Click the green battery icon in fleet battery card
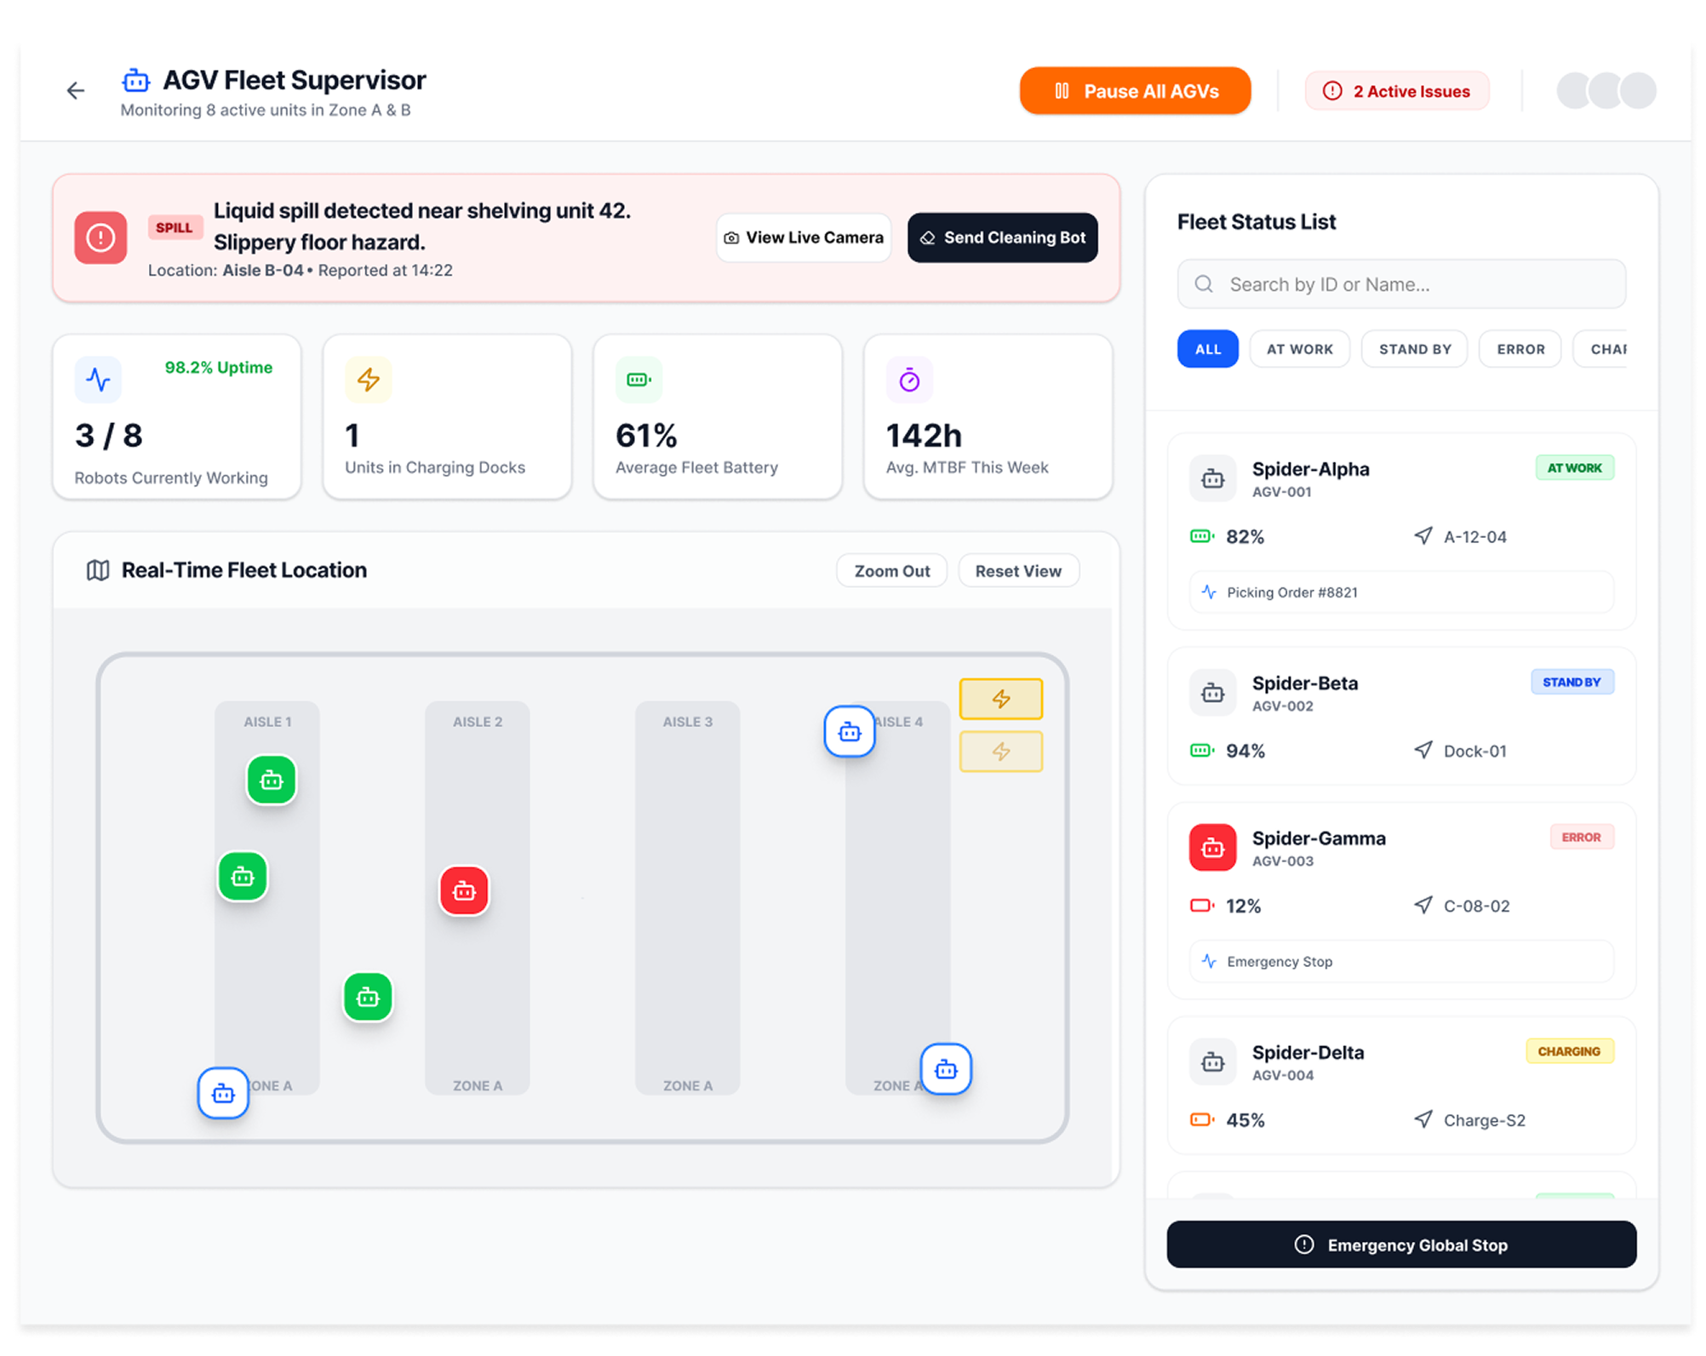This screenshot has height=1356, width=1706. tap(638, 380)
